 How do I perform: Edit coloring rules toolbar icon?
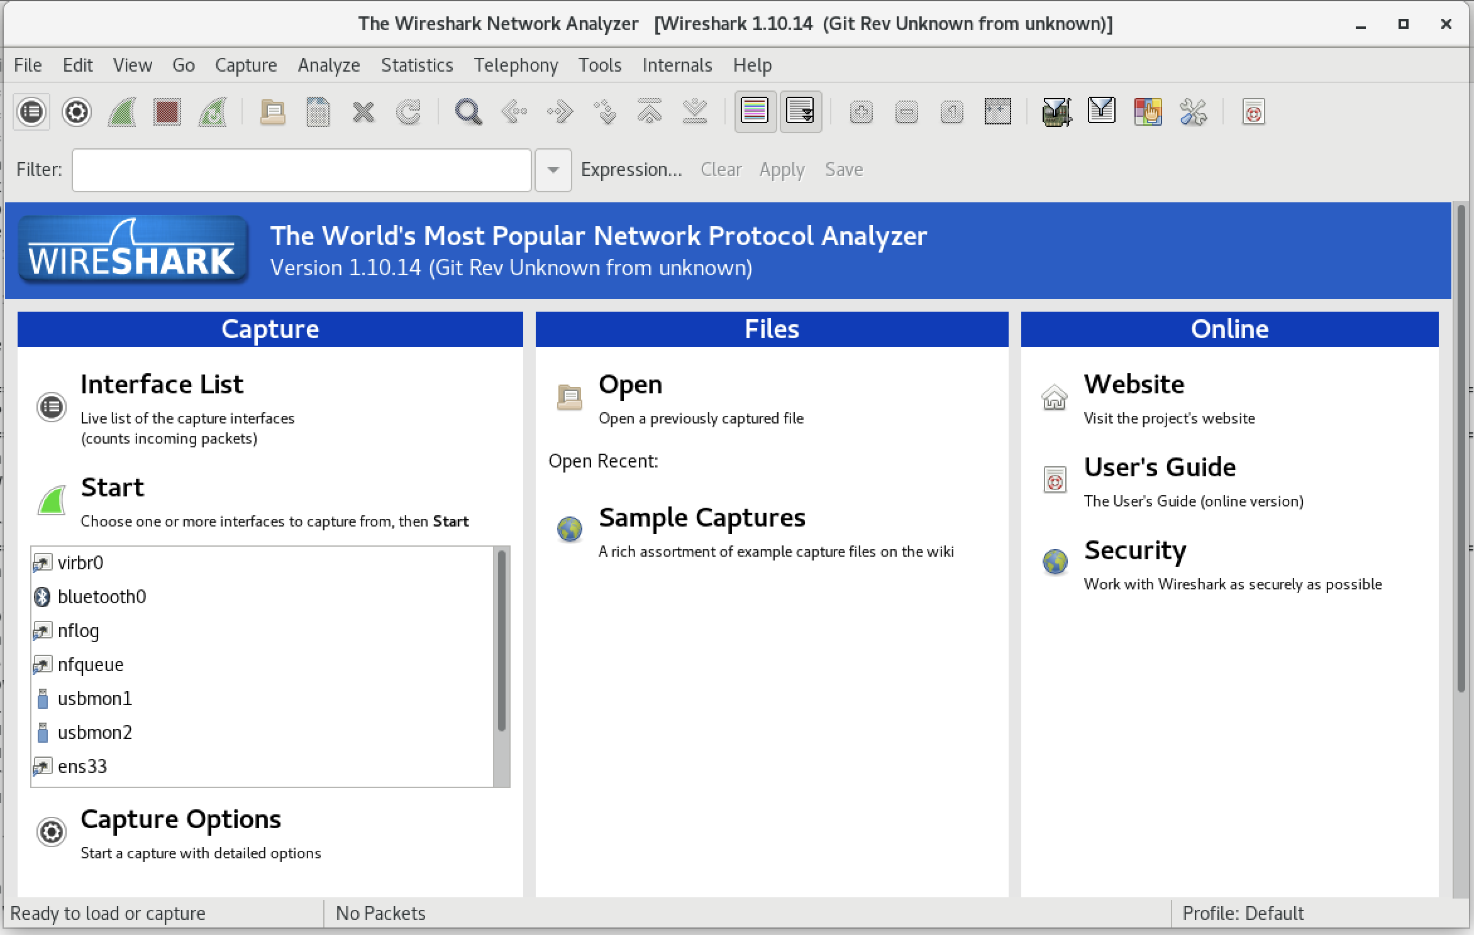coord(1148,112)
